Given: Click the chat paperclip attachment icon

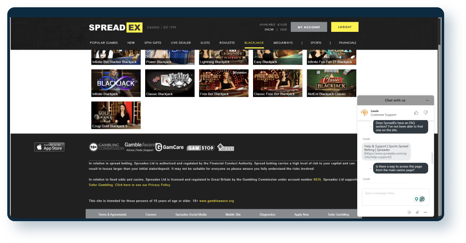Looking at the screenshot, I should pyautogui.click(x=417, y=212).
